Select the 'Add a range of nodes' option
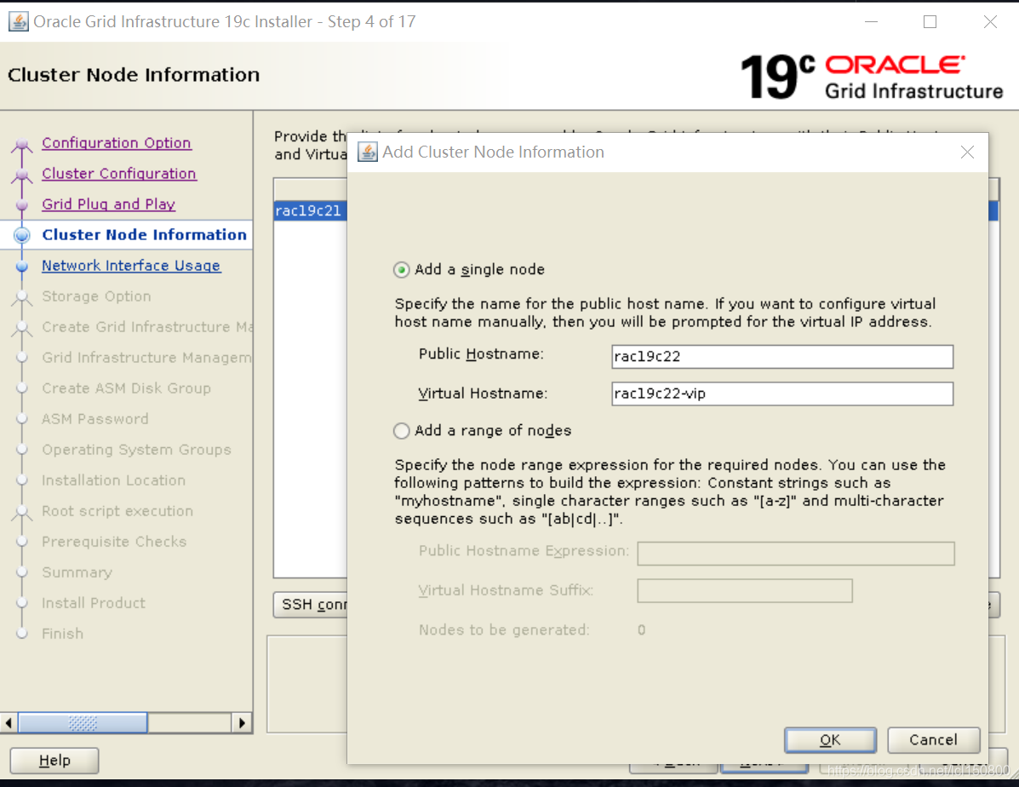Screen dimensions: 1019x787 [x=402, y=431]
